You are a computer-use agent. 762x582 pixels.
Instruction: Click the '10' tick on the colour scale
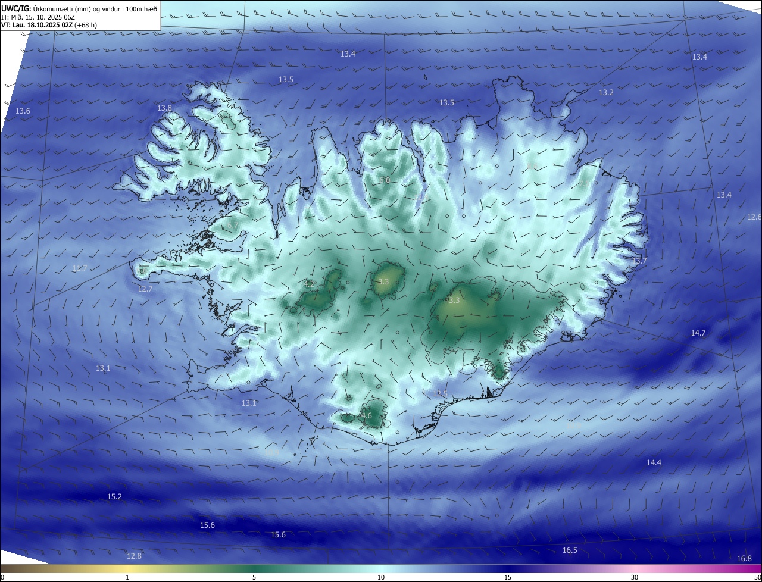381,577
